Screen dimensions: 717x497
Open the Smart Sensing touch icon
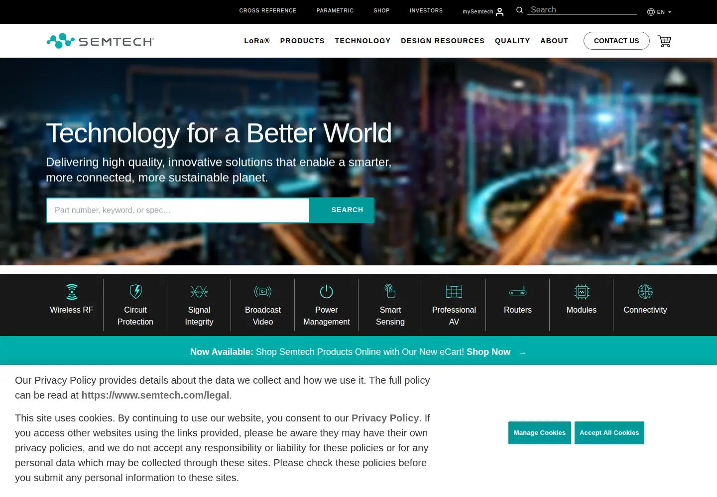pyautogui.click(x=390, y=291)
